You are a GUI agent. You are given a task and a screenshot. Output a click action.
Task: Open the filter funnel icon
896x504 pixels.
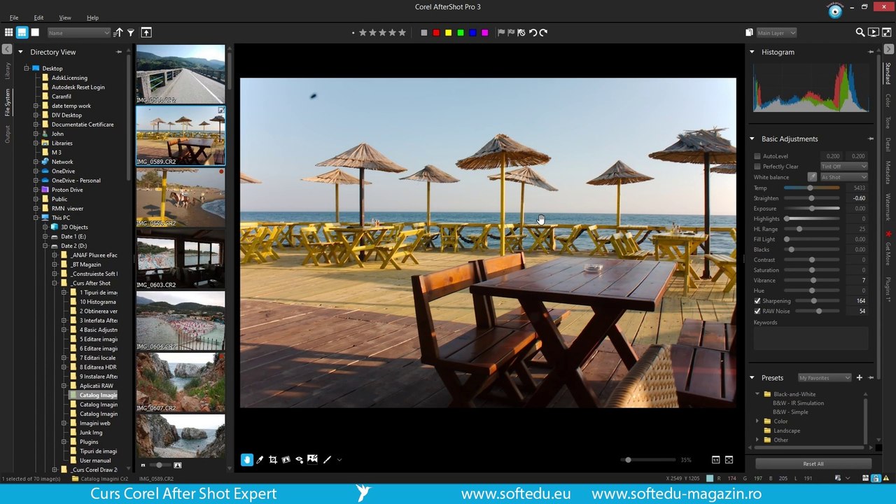[131, 32]
